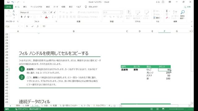
Task: Open the font color dropdown arrow
Action: click(49, 17)
